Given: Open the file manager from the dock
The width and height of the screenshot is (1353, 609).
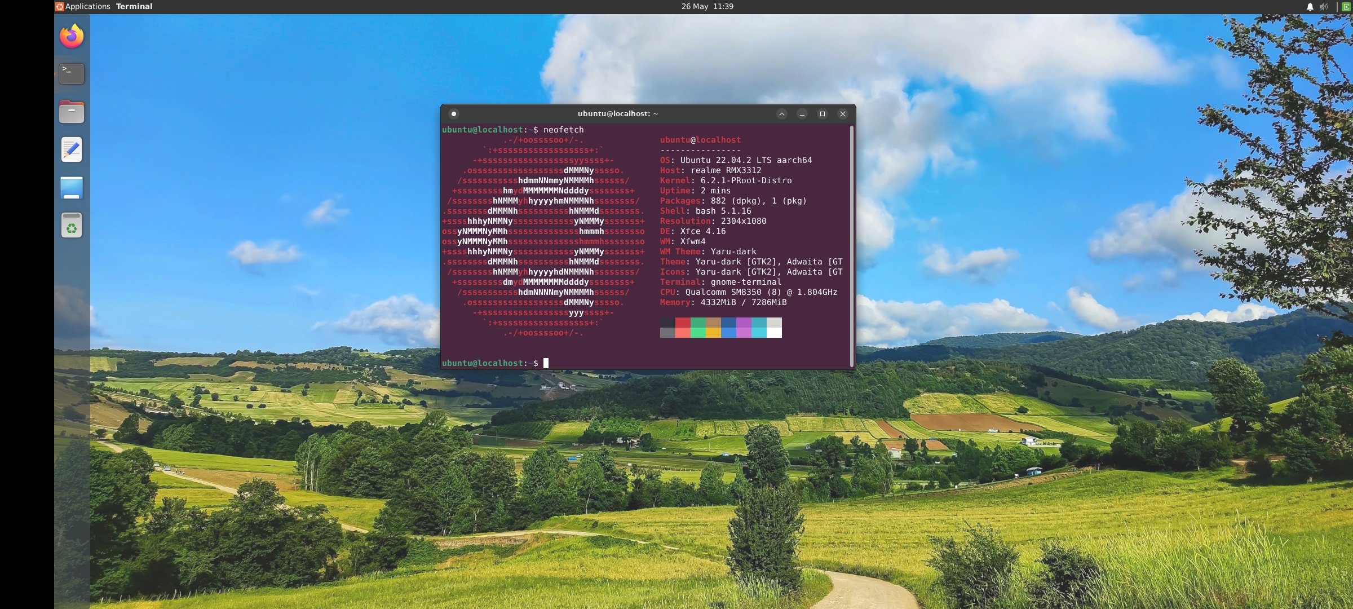Looking at the screenshot, I should click(x=72, y=111).
